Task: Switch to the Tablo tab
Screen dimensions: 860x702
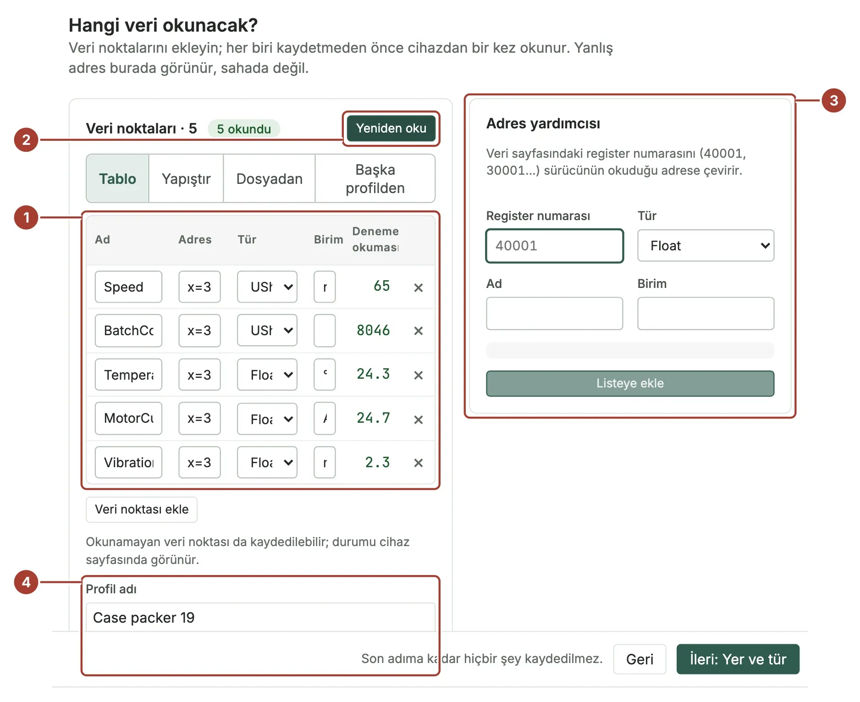Action: pyautogui.click(x=117, y=179)
